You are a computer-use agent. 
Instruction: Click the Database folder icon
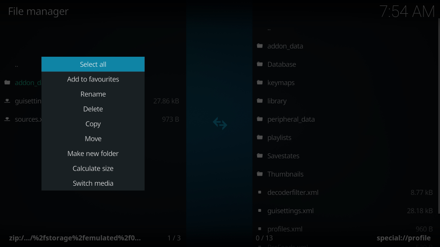click(x=260, y=64)
